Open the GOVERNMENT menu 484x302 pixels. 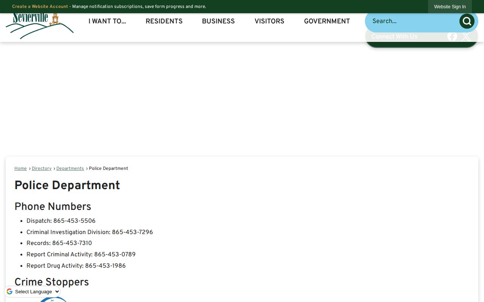pyautogui.click(x=327, y=22)
